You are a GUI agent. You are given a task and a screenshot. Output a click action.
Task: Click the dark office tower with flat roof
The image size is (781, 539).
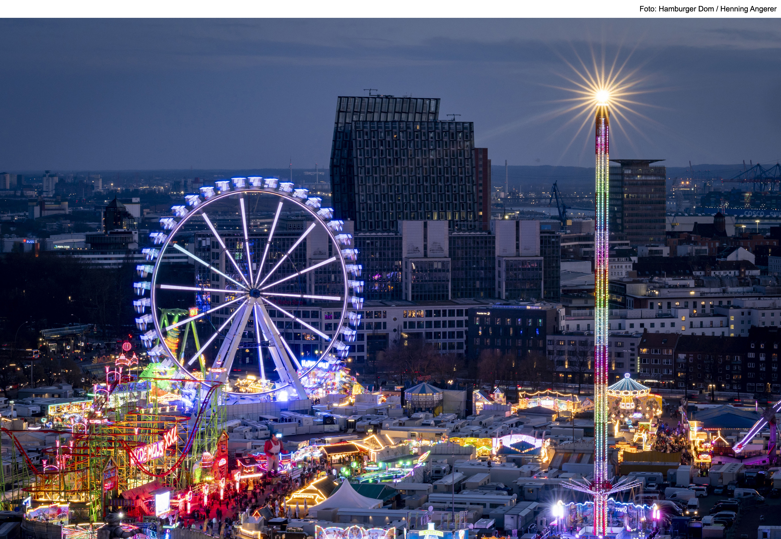637,199
